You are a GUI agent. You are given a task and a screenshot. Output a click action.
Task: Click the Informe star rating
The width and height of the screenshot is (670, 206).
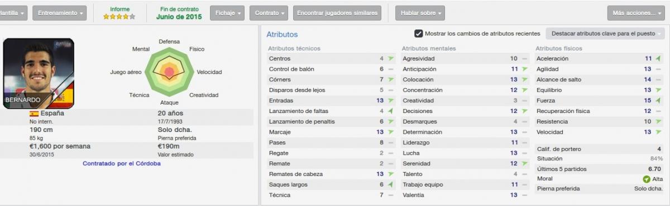click(x=119, y=17)
